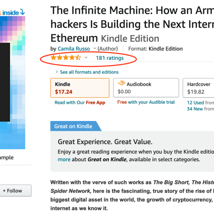The height and width of the screenshot is (214, 214).
Task: Open Camila Russo author page
Action: [74, 49]
